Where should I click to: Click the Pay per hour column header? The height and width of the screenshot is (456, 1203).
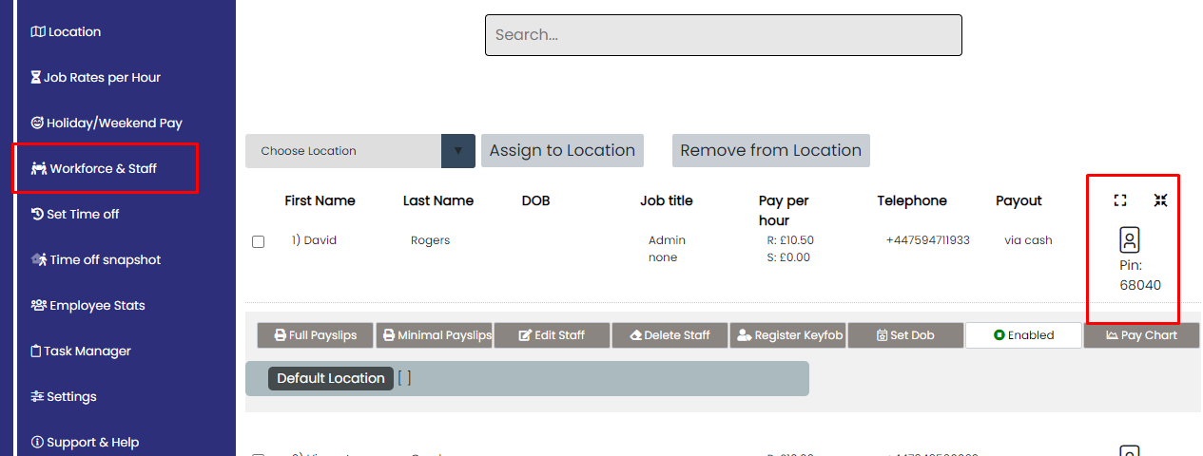(784, 210)
